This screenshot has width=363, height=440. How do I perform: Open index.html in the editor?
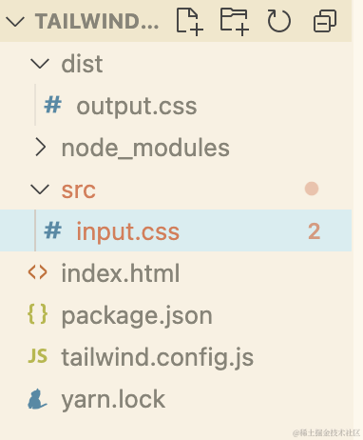tap(121, 273)
